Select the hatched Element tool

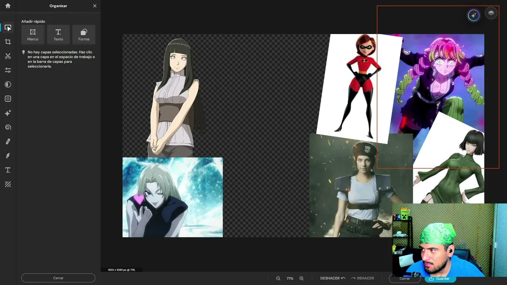tap(8, 184)
